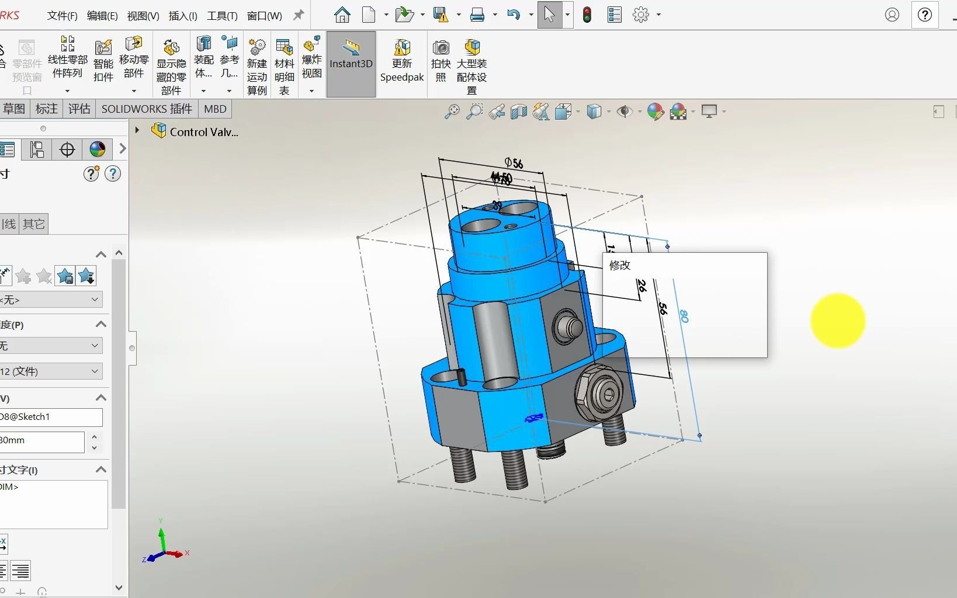This screenshot has width=957, height=598.
Task: Click 新建运动算例 to create a motion study
Action: [x=256, y=64]
